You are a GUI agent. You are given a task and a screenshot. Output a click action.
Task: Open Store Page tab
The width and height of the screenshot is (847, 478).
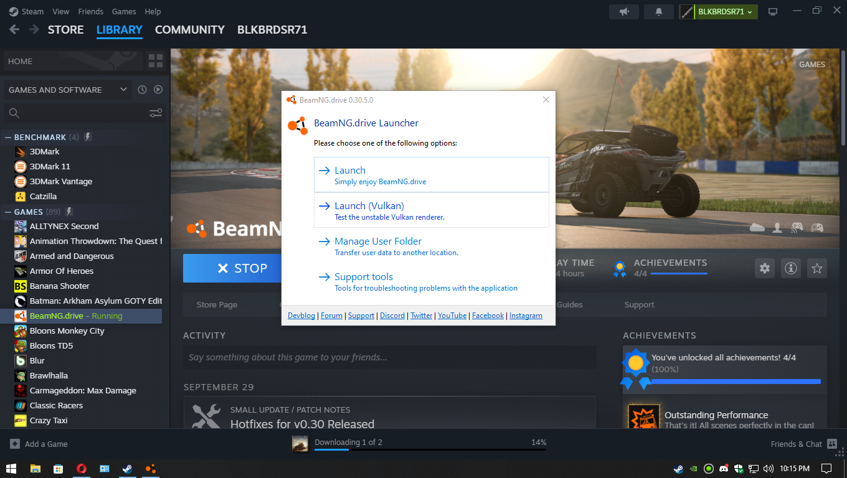tap(217, 305)
